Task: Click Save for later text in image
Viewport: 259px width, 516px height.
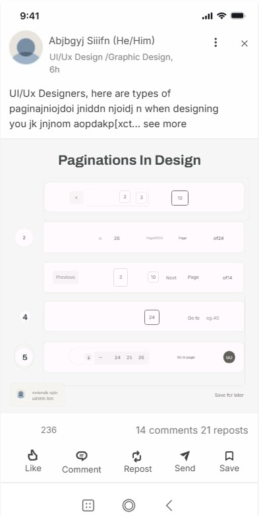Action: (x=229, y=395)
